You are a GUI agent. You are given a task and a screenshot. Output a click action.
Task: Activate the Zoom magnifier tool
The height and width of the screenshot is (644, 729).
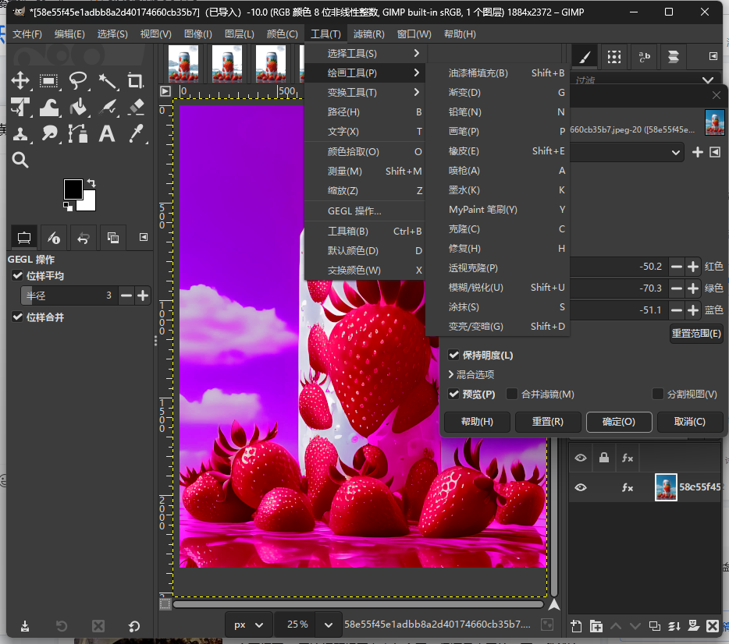[20, 160]
